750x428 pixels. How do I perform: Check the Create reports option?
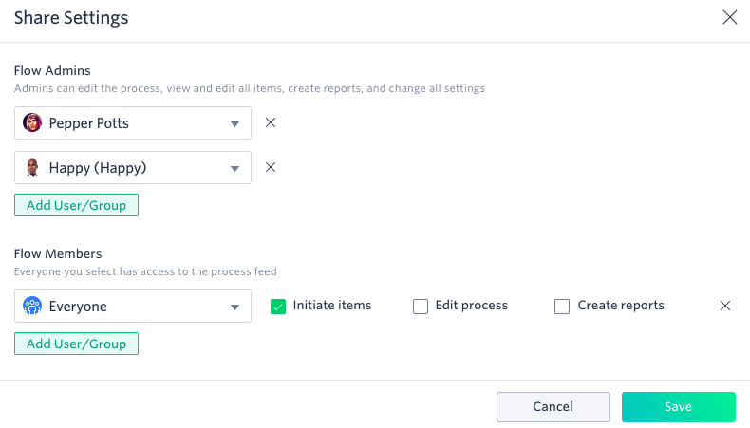tap(562, 307)
